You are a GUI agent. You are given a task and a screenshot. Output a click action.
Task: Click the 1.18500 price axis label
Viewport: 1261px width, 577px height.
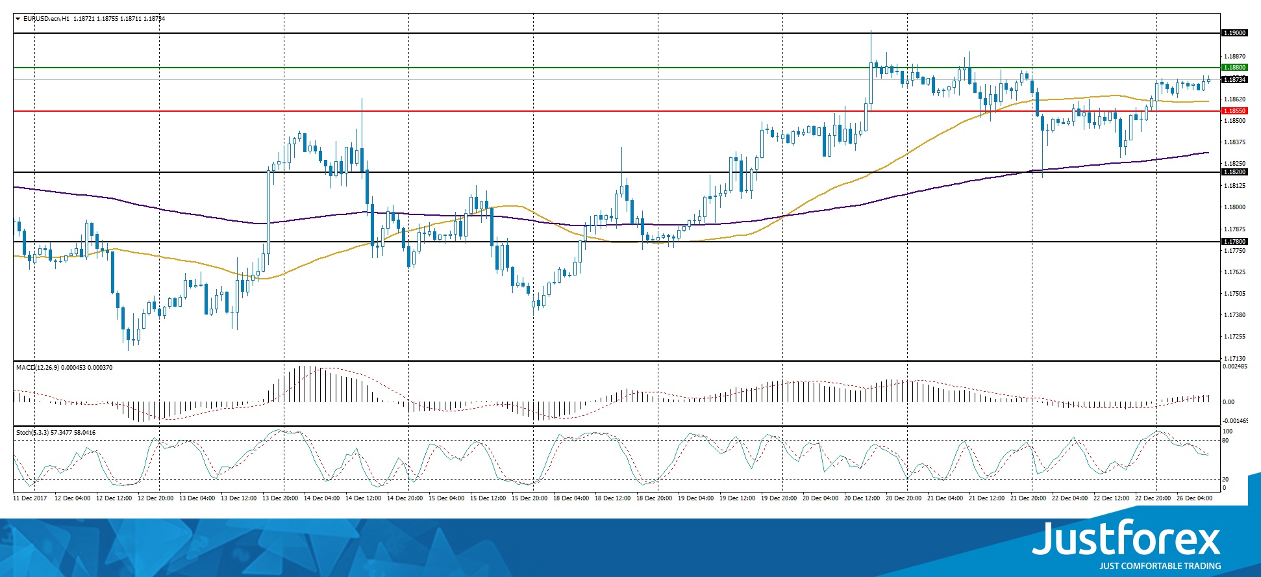click(x=1234, y=121)
